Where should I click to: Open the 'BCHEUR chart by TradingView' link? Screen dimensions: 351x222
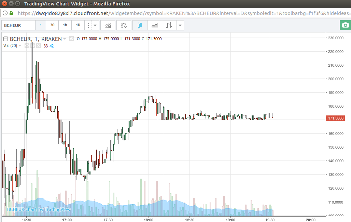39,209
